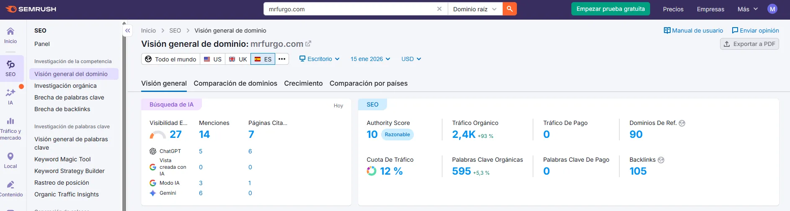Click the Manual de usuario book icon

tap(667, 31)
